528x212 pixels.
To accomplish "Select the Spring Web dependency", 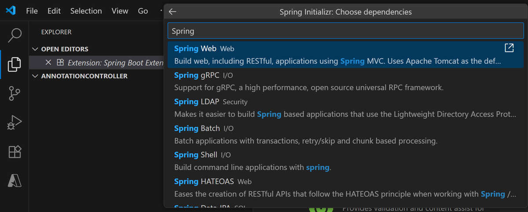I will pos(345,55).
